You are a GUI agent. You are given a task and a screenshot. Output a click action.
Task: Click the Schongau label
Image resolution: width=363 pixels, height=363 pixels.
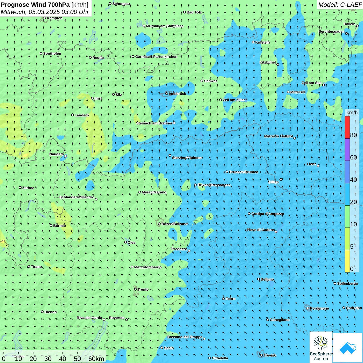pyautogui.click(x=121, y=4)
